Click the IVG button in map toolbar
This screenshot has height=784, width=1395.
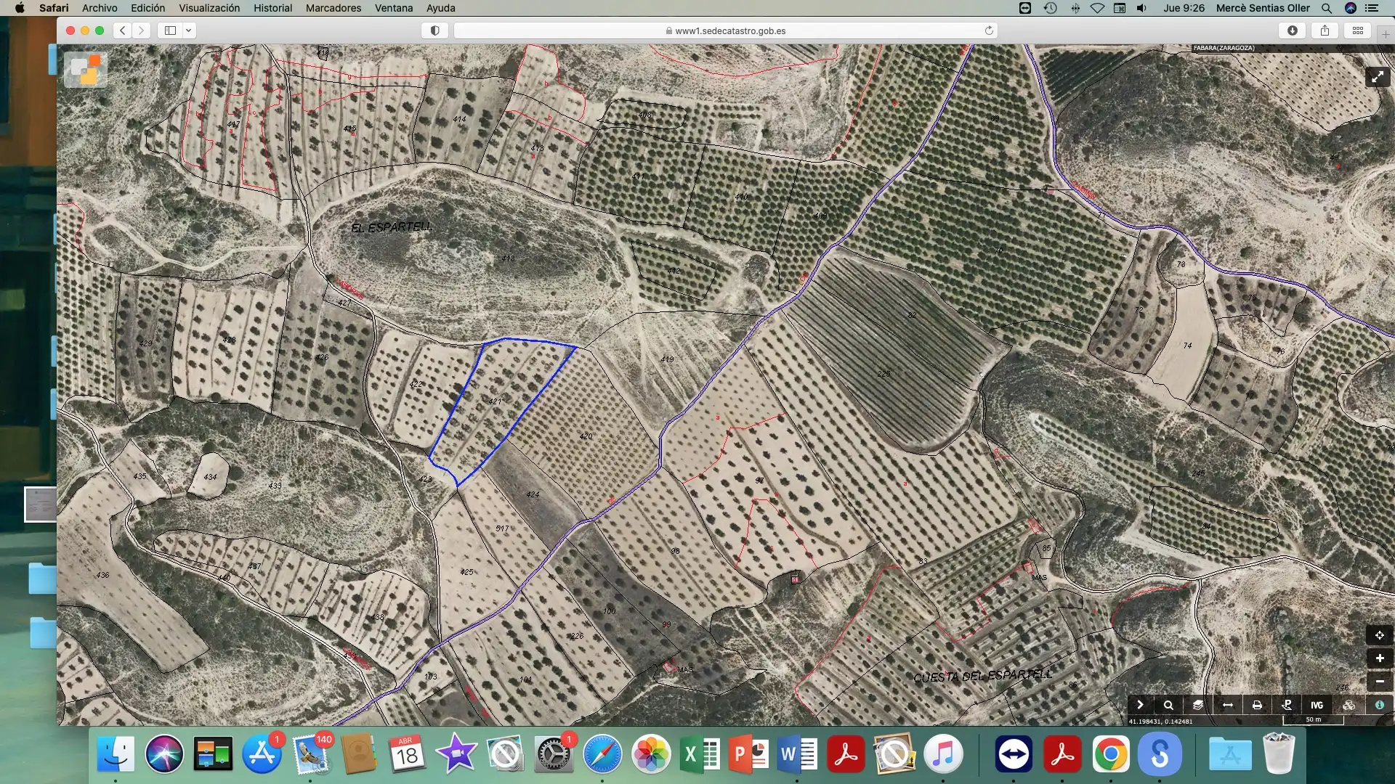click(x=1317, y=705)
